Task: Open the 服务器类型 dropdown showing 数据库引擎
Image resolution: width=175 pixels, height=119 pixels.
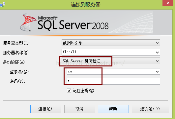Action: (111, 43)
